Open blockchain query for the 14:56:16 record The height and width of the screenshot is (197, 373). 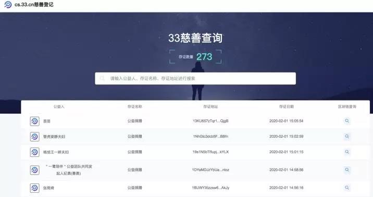tap(347, 188)
